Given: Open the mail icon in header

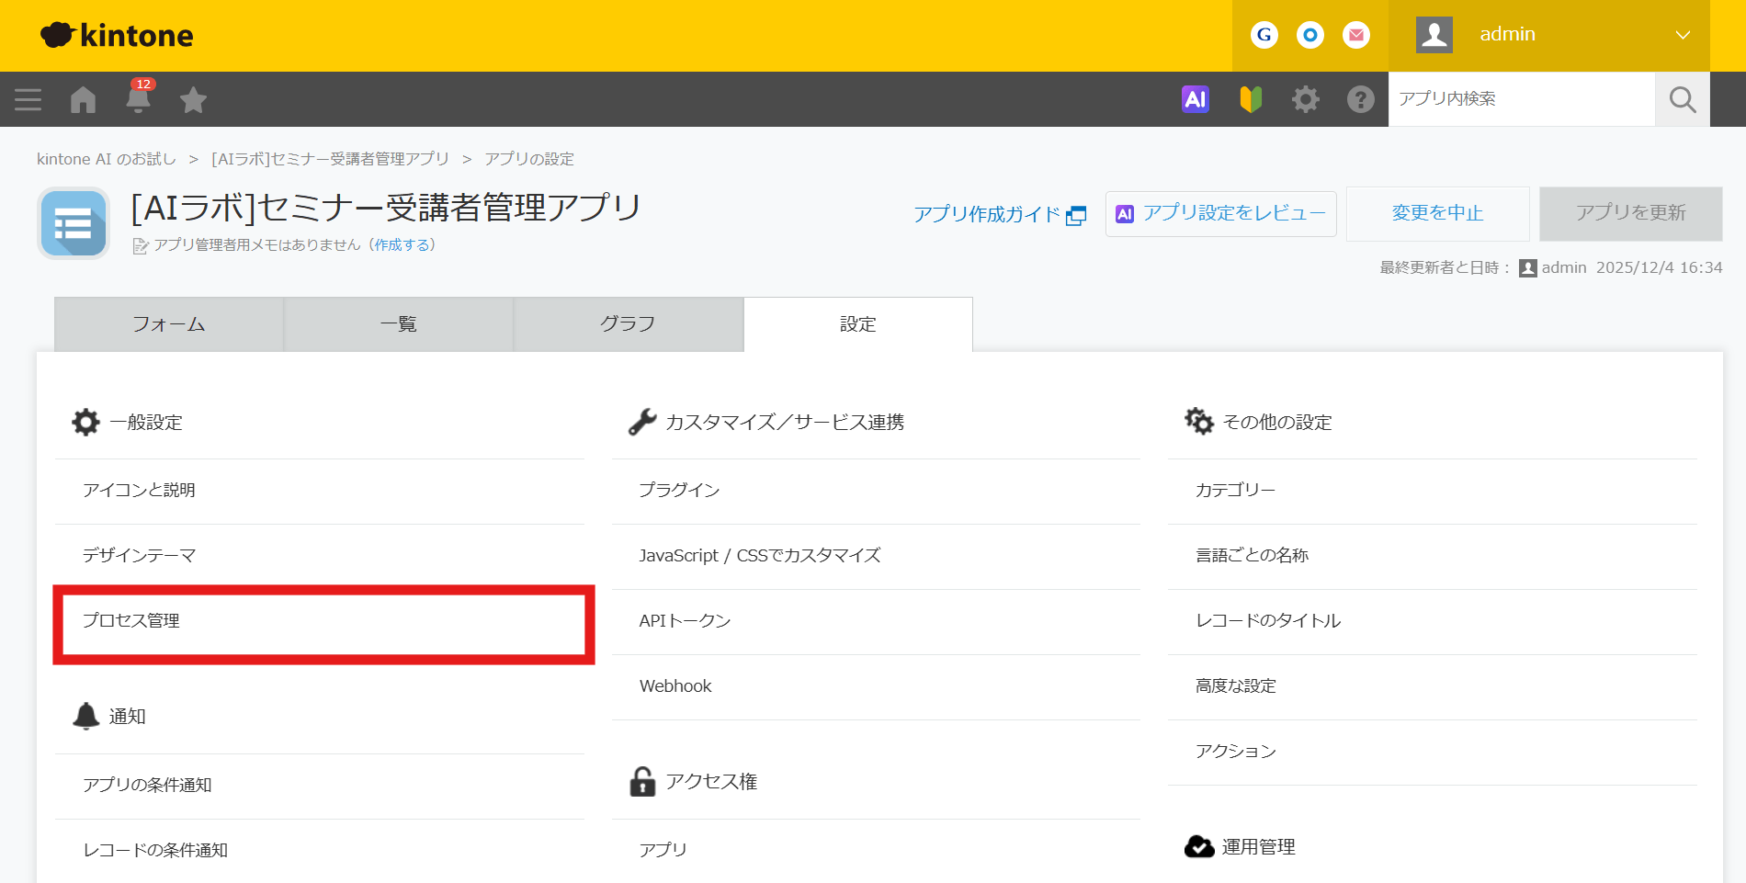Looking at the screenshot, I should (x=1355, y=35).
